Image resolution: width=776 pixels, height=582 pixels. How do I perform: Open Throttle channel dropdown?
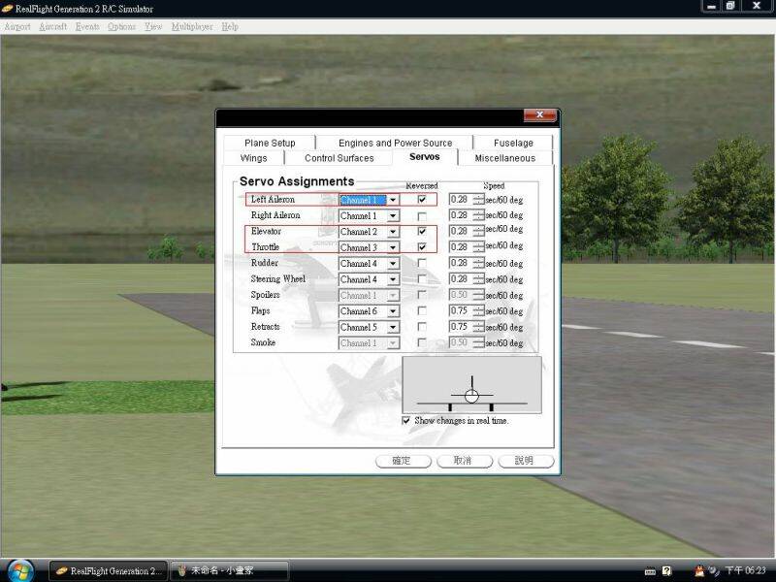point(393,247)
